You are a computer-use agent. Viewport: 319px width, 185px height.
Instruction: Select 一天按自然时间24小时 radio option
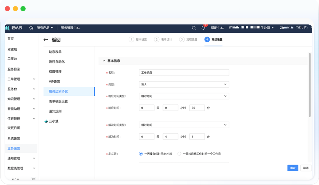[141, 154]
